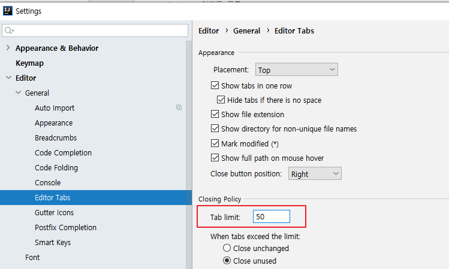Open Console settings
This screenshot has height=269, width=449.
tap(47, 183)
